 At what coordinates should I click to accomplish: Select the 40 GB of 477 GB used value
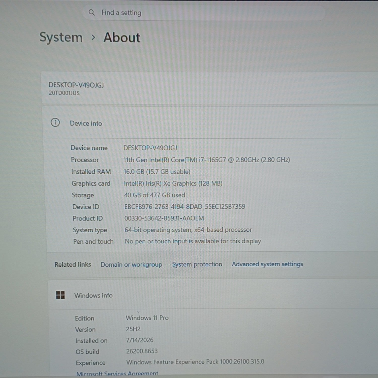coord(154,195)
